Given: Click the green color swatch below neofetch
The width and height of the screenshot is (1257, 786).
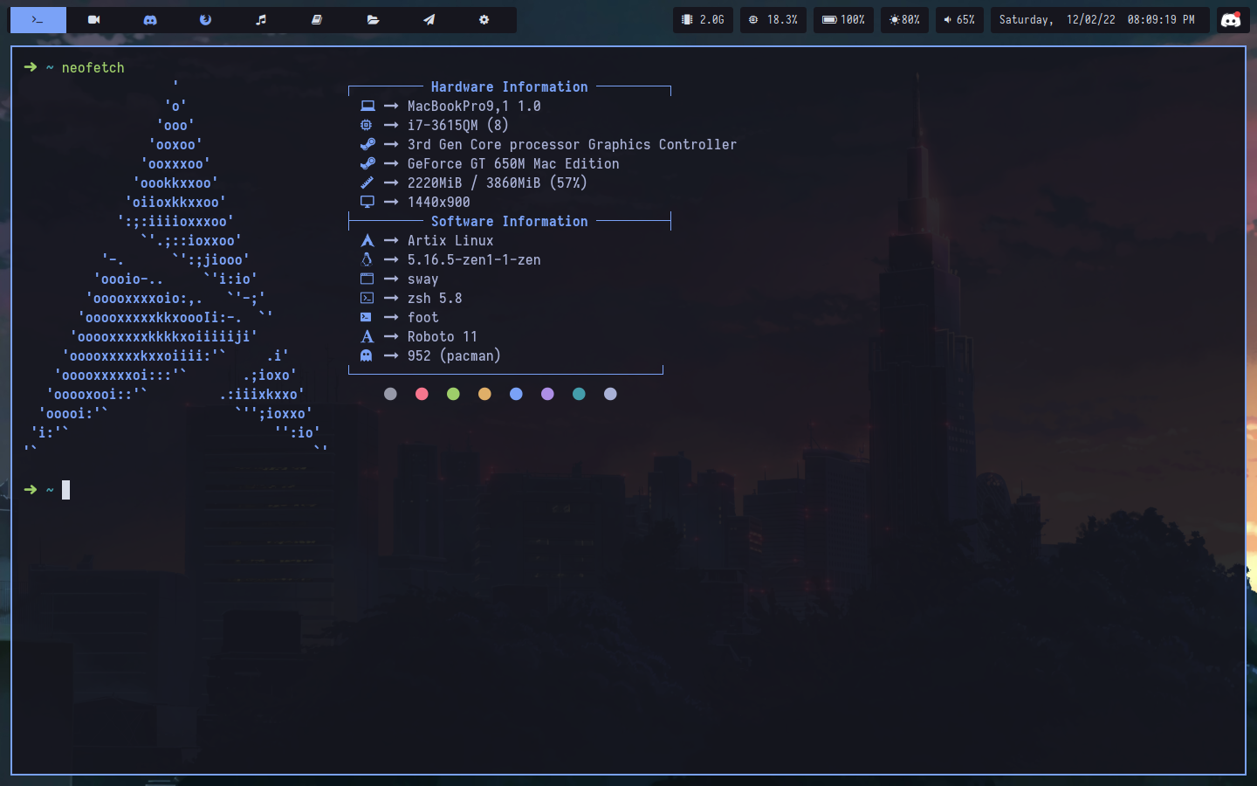Looking at the screenshot, I should pyautogui.click(x=453, y=394).
